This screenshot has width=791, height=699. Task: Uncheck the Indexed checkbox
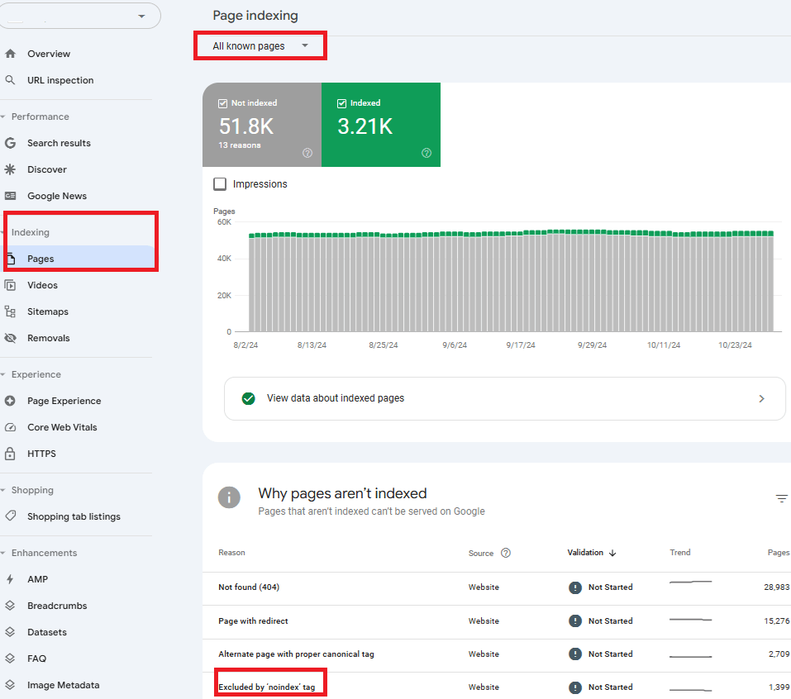point(342,103)
